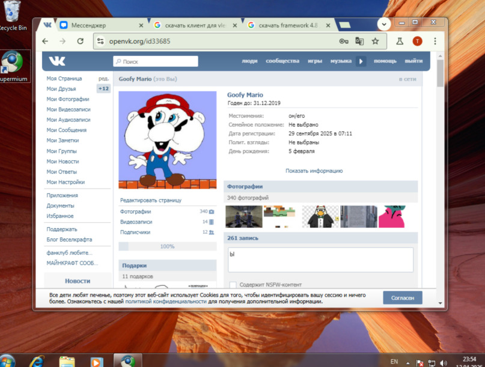Screen dimensions: 485x367
Task: Click the address bar URL
Action: pos(139,41)
